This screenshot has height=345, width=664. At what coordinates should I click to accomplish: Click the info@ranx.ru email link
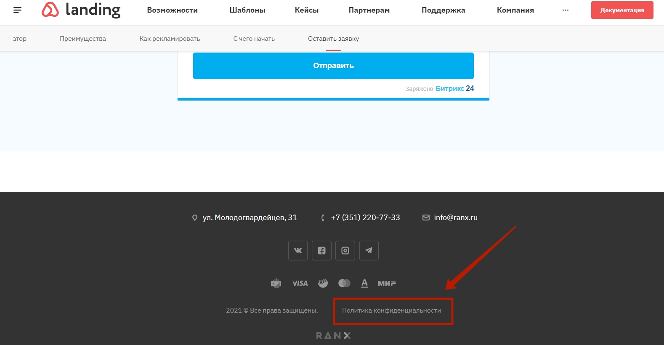pyautogui.click(x=455, y=218)
